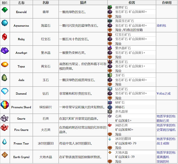
Task: Click the 铱矿石 ore node icon
Action: coord(110,102)
